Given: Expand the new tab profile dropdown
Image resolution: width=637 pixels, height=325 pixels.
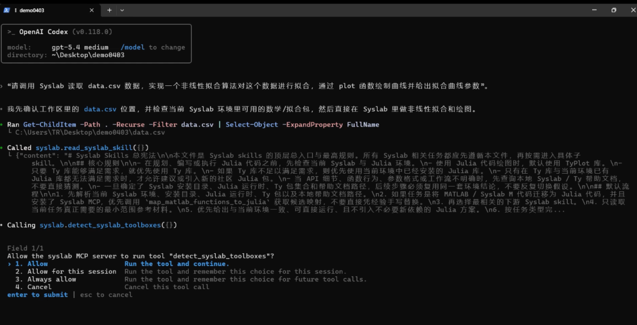Looking at the screenshot, I should pos(122,10).
